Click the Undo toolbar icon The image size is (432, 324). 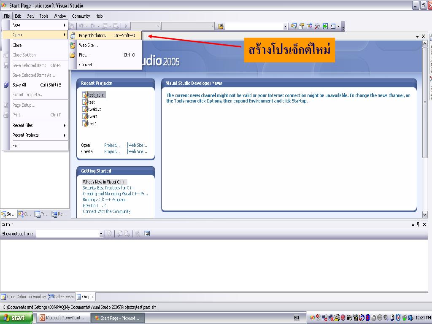81,26
